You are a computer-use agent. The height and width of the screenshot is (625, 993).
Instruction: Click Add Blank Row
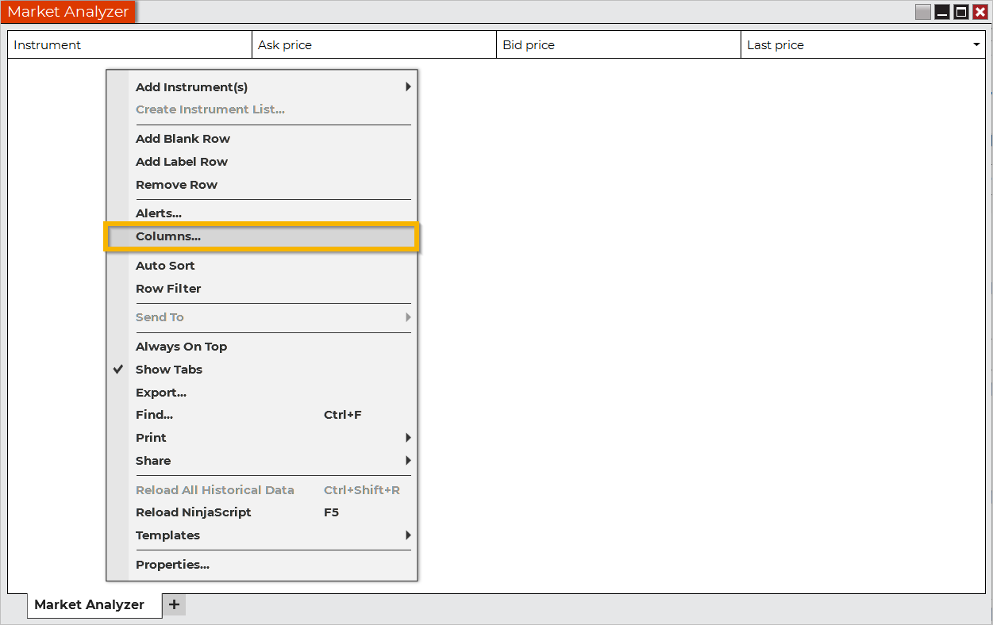(x=183, y=139)
